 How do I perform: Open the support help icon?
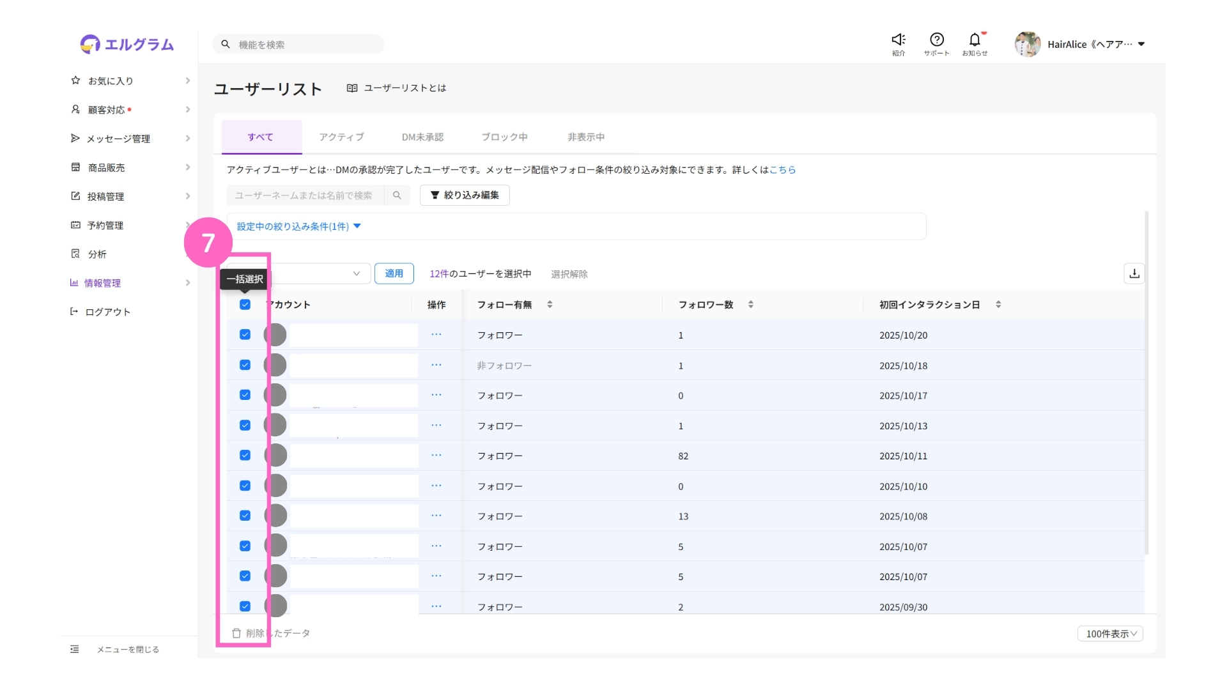click(936, 40)
